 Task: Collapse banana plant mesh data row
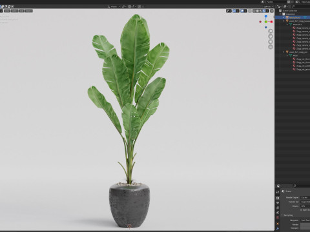tap(287, 24)
